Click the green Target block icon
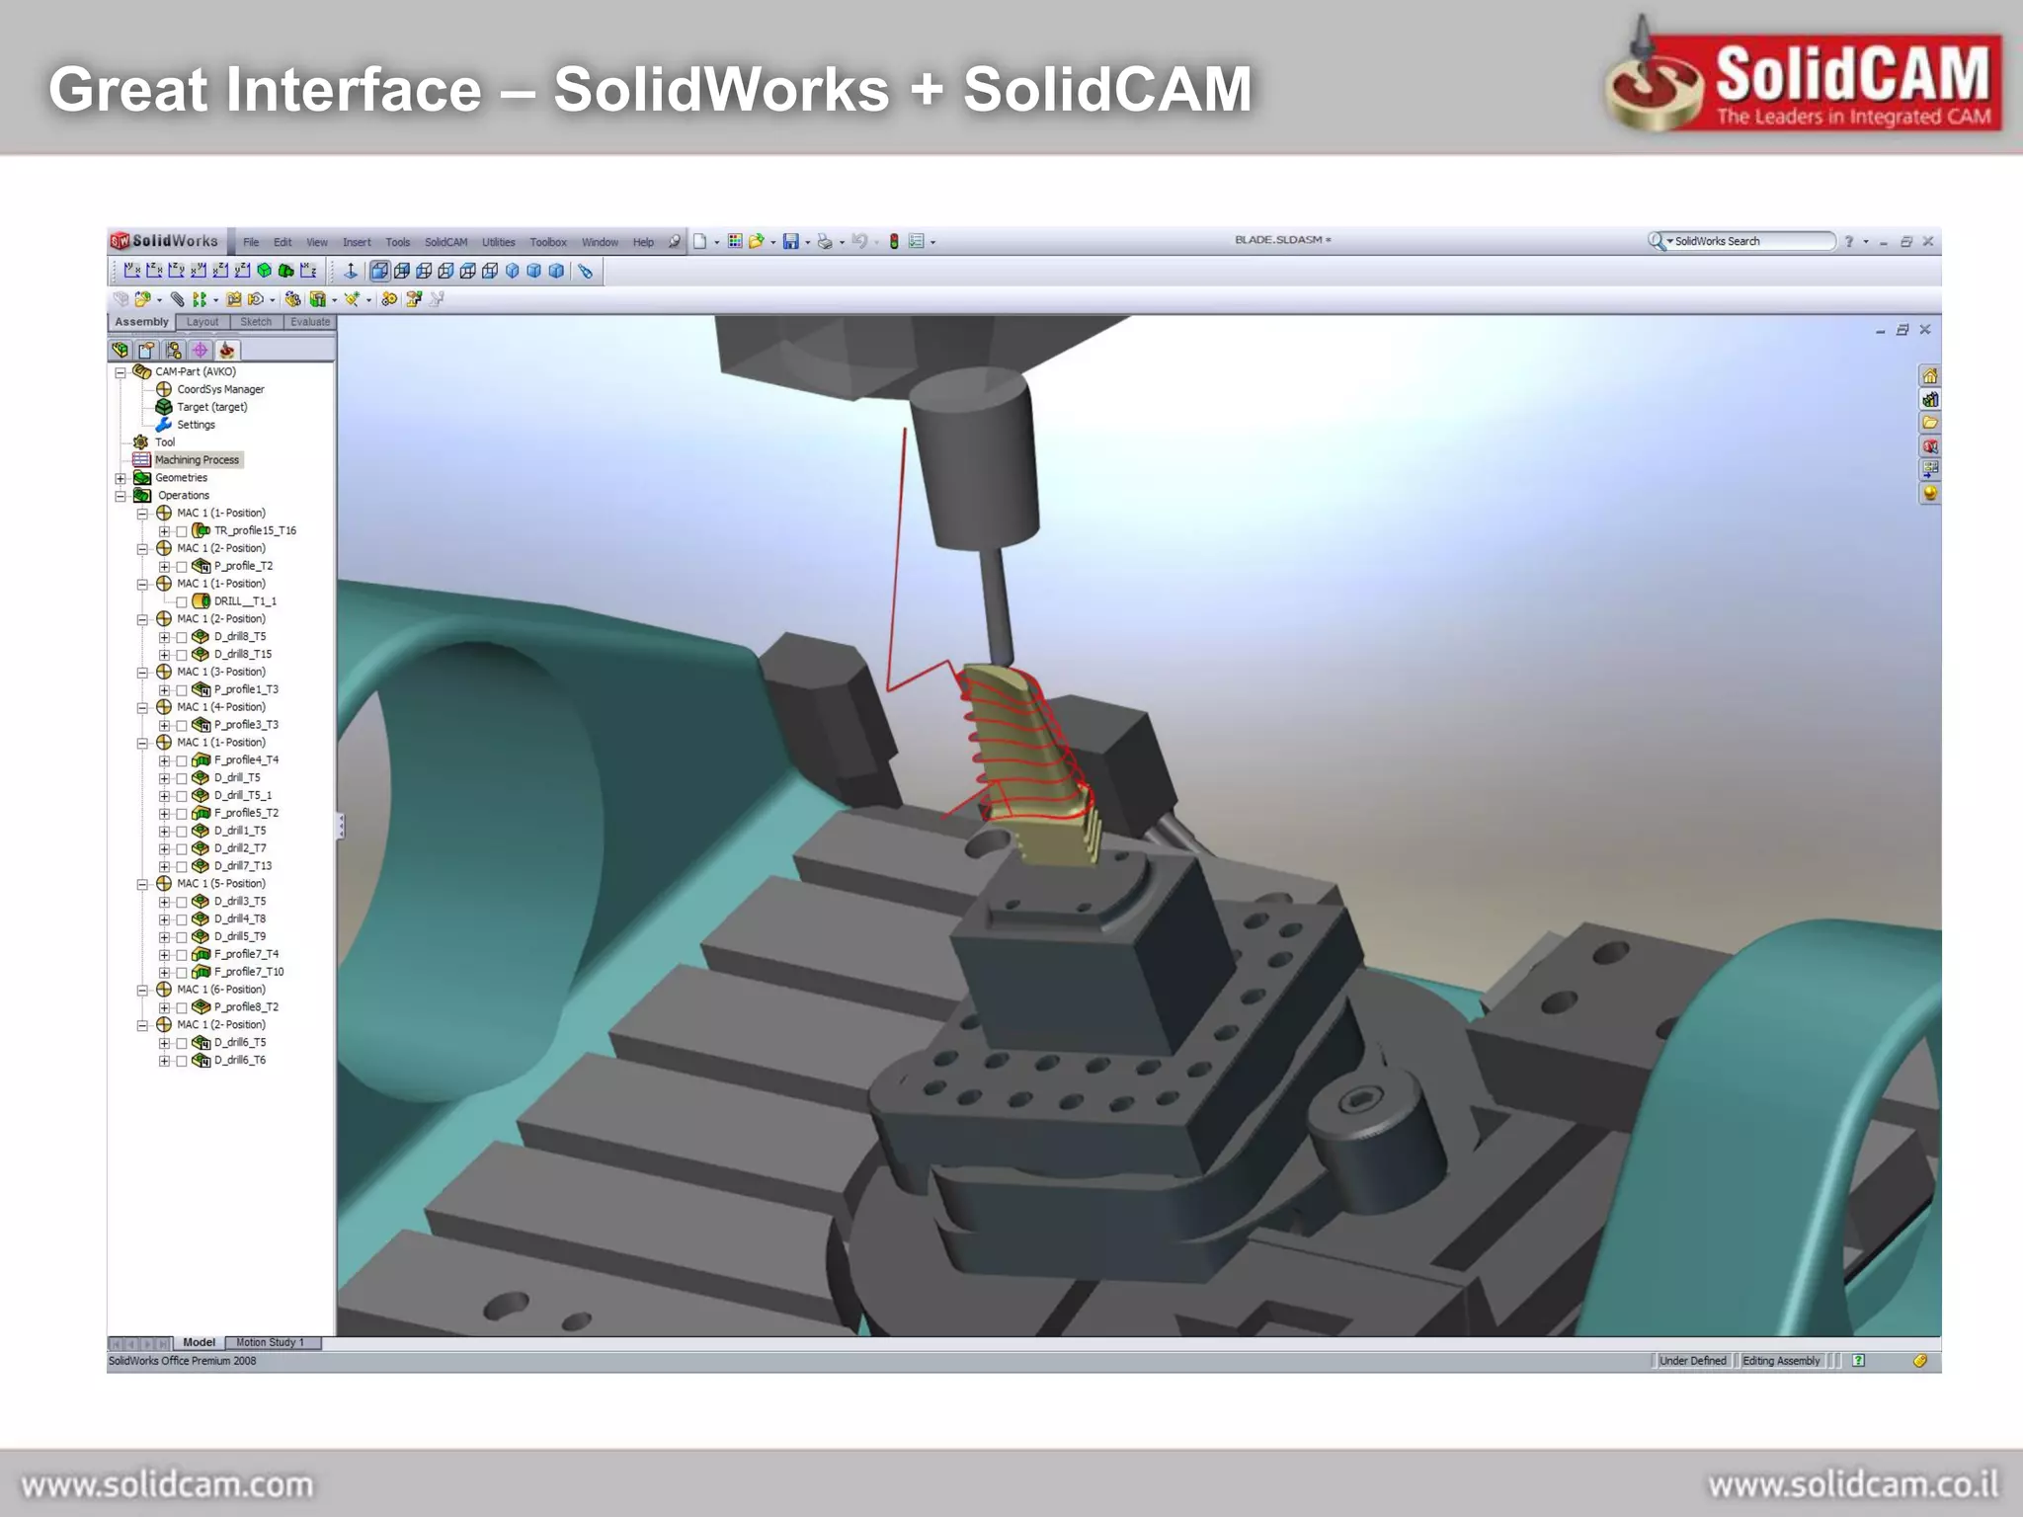Viewport: 2023px width, 1517px height. click(x=164, y=407)
